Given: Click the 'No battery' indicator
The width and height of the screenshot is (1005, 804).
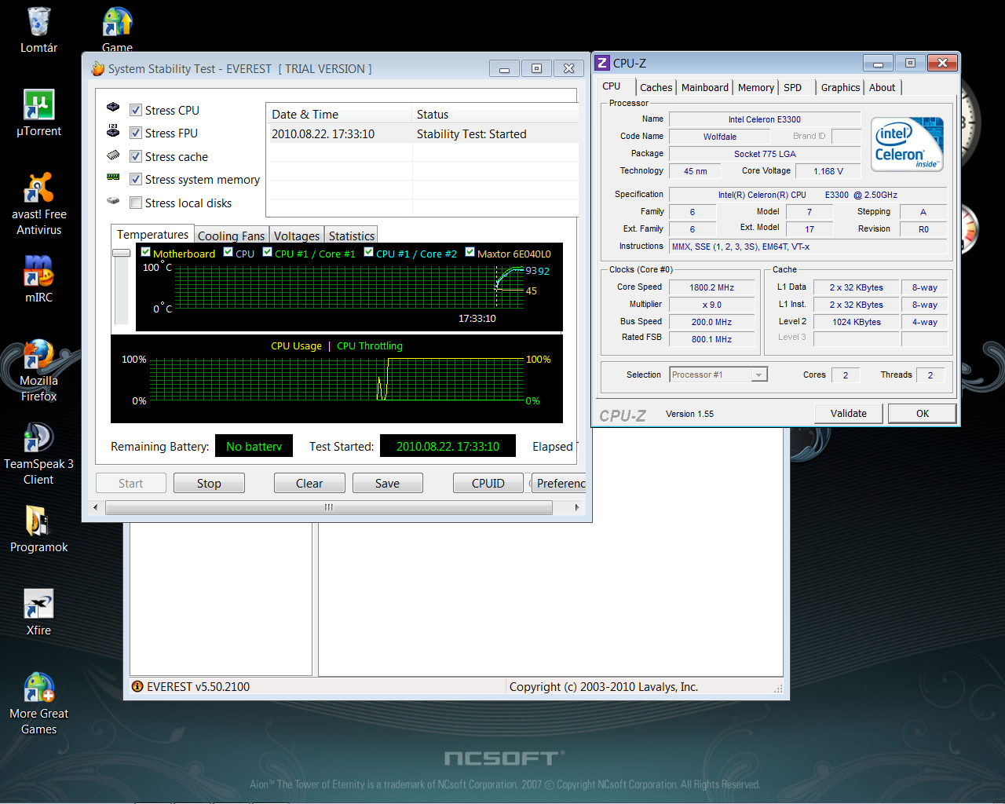Looking at the screenshot, I should click(x=254, y=446).
